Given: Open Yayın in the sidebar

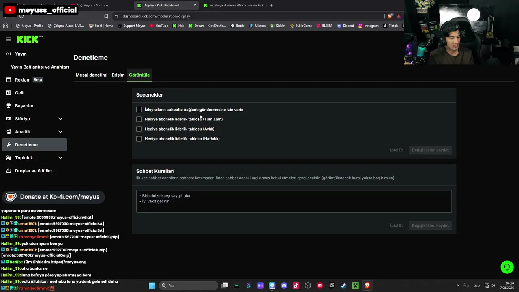Looking at the screenshot, I should [x=34, y=54].
